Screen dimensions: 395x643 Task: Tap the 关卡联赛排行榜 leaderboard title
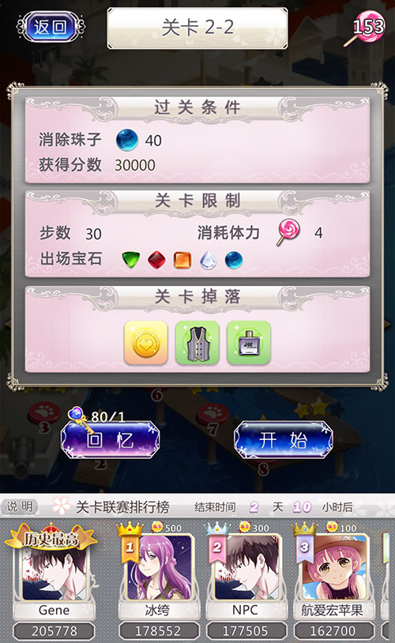point(122,507)
